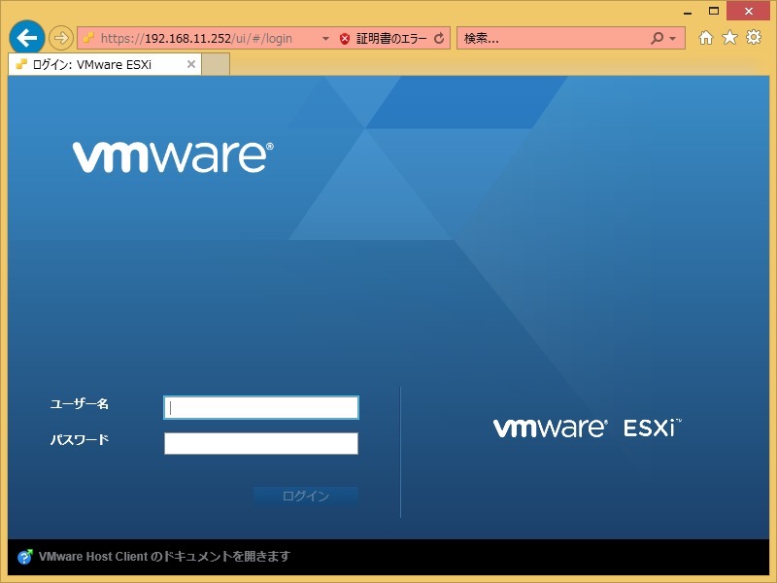The height and width of the screenshot is (583, 777).
Task: Click the address bar URL 192.168.11.252
Action: click(196, 38)
